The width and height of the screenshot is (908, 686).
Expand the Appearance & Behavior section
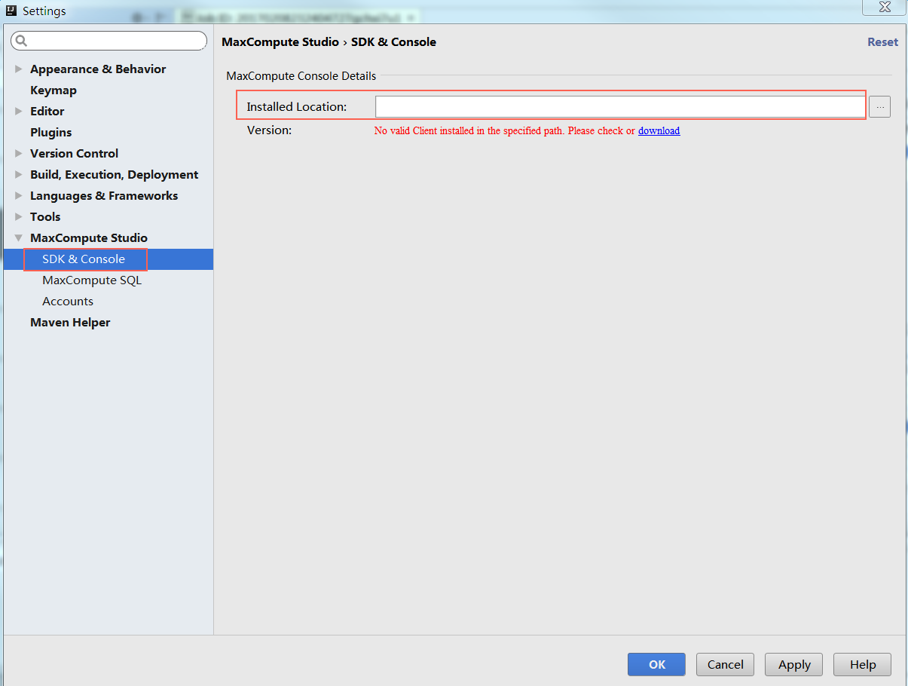click(19, 69)
